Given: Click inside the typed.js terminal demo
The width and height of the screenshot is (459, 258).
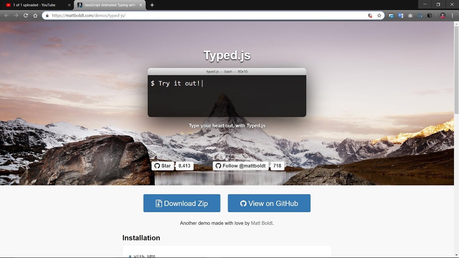Looking at the screenshot, I should (227, 96).
